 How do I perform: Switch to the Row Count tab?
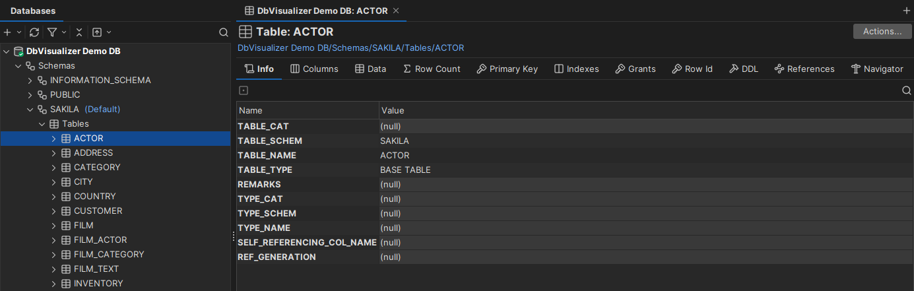coord(432,69)
